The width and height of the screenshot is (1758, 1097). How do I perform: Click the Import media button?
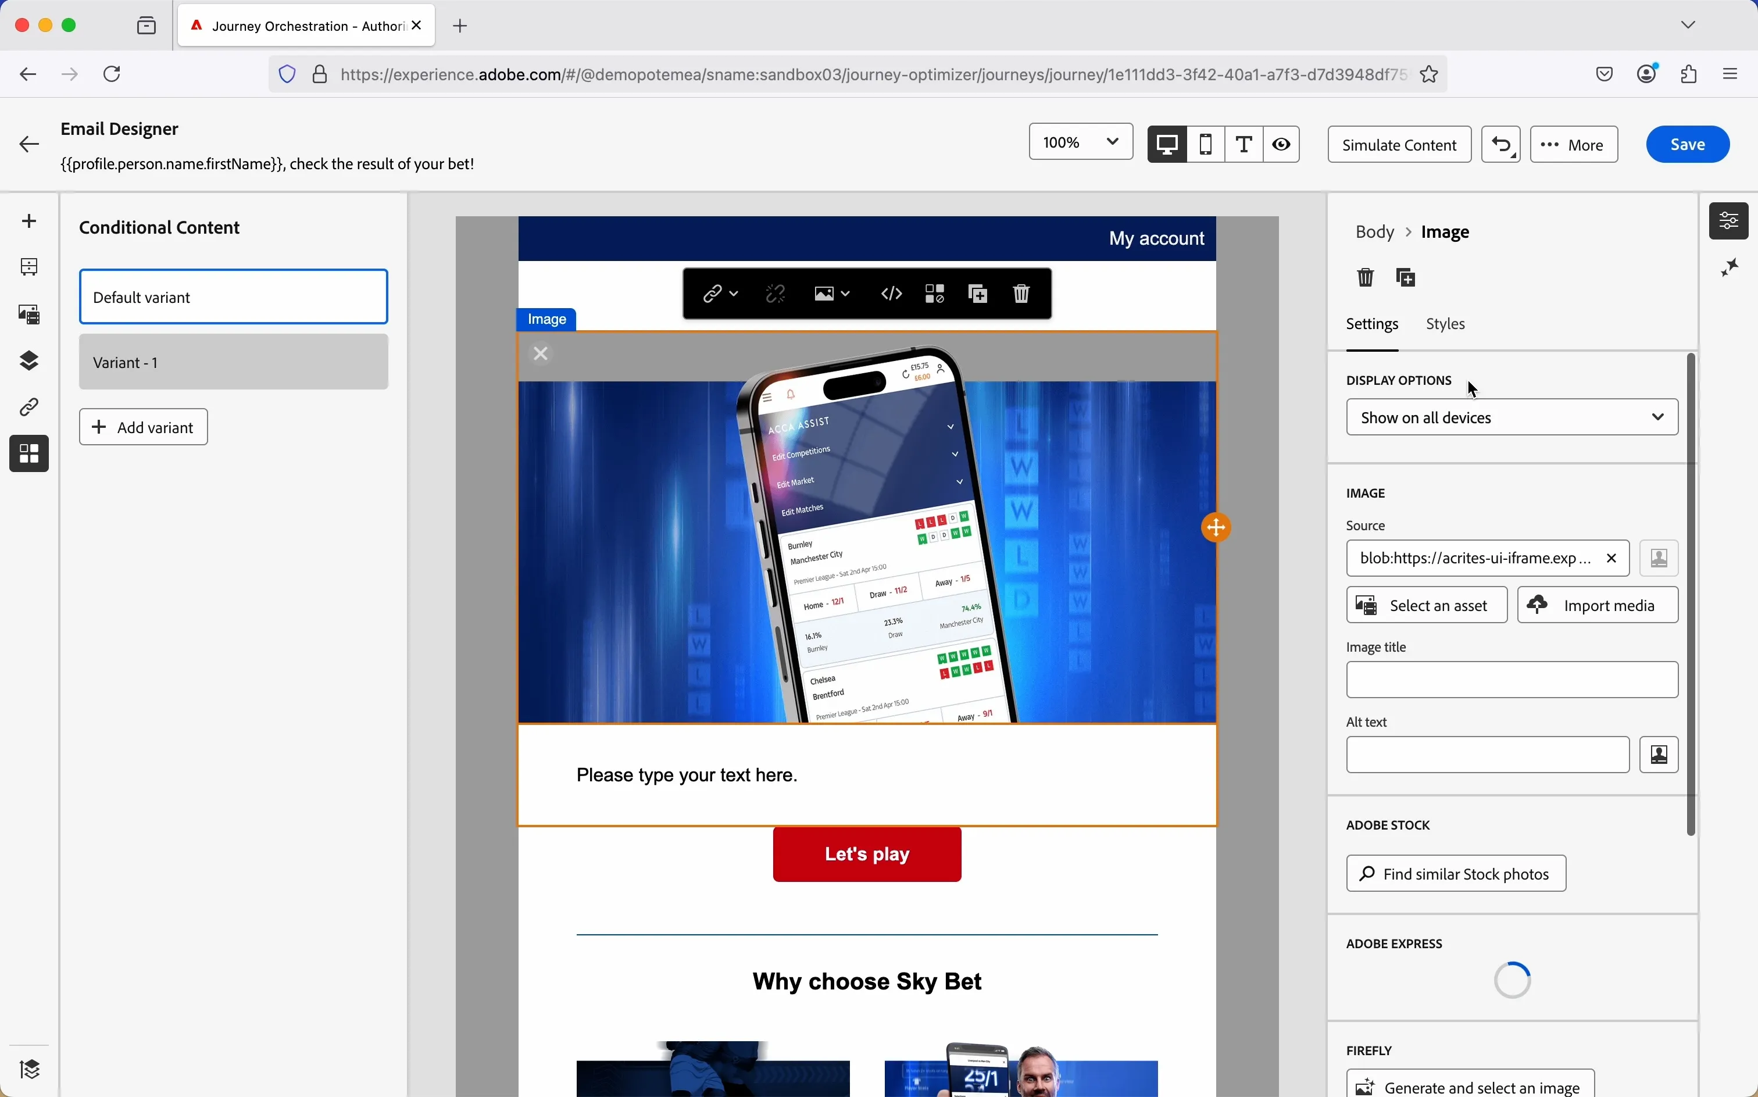[x=1598, y=605]
